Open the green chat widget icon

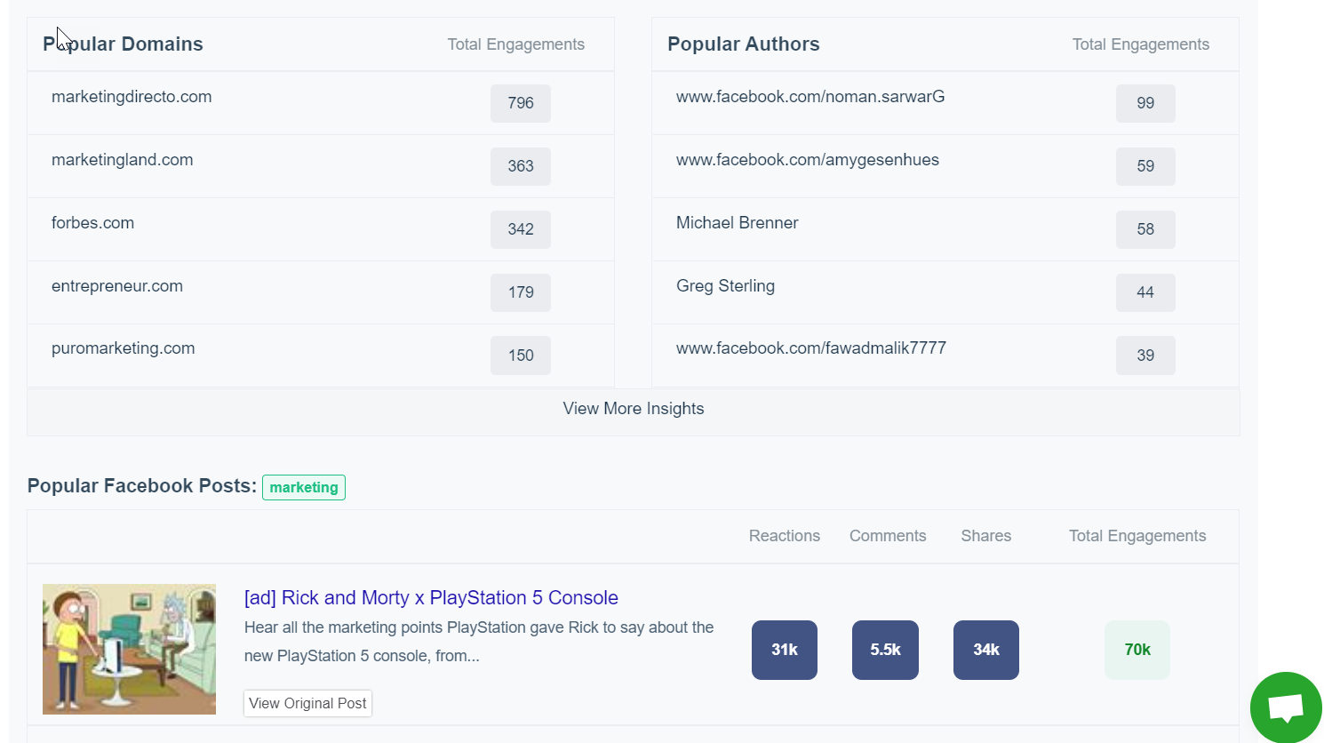(1286, 707)
